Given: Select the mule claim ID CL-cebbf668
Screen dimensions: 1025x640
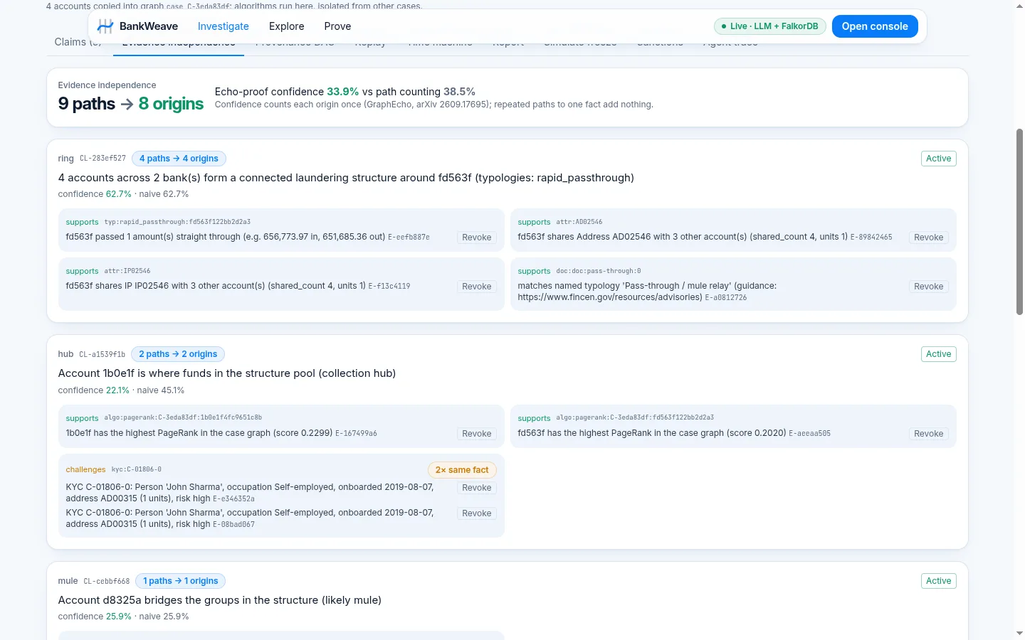Looking at the screenshot, I should 107,581.
